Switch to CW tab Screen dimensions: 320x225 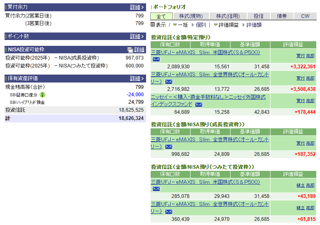[305, 16]
